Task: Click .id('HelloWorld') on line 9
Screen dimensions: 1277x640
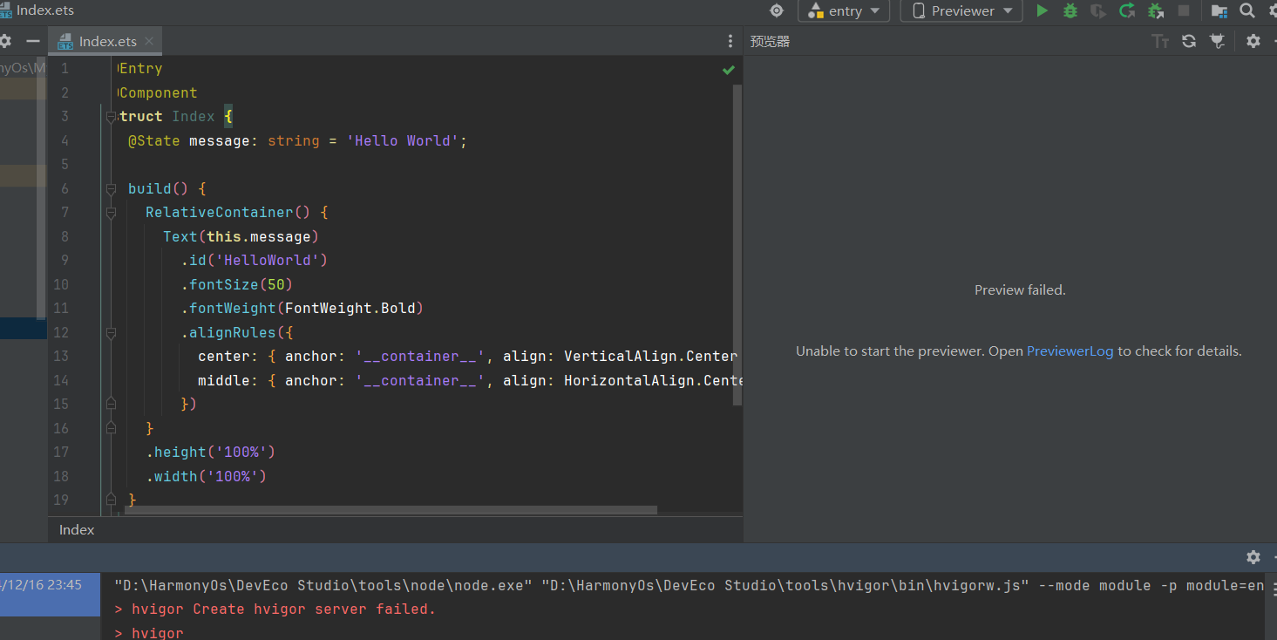Action: [x=255, y=261]
